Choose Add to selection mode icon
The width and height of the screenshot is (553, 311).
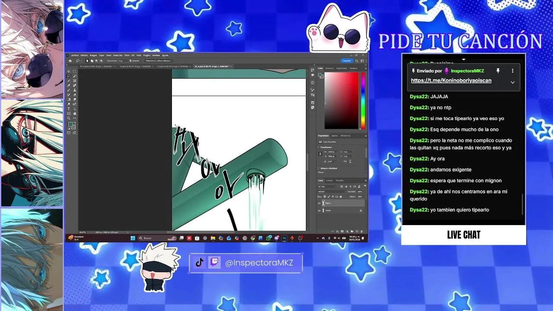tap(92, 61)
